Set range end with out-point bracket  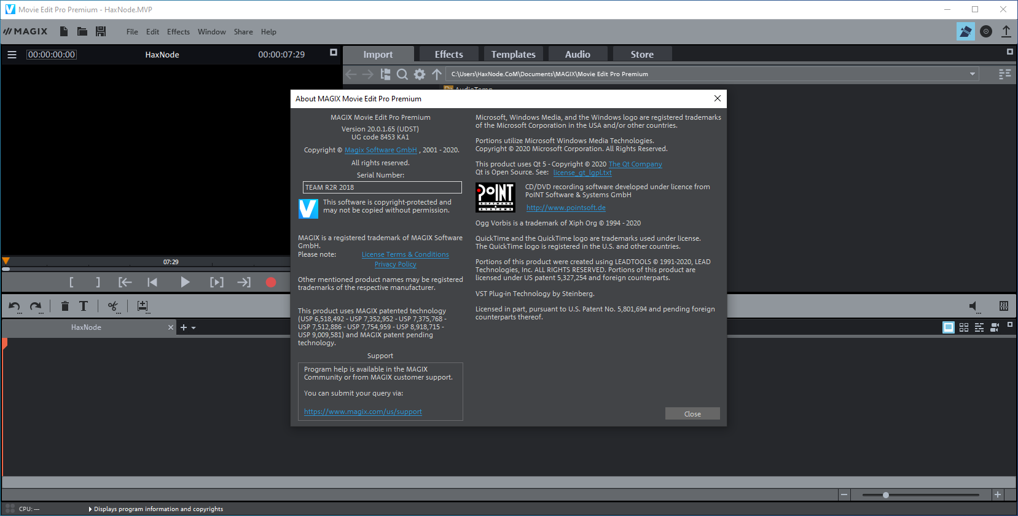(x=98, y=282)
